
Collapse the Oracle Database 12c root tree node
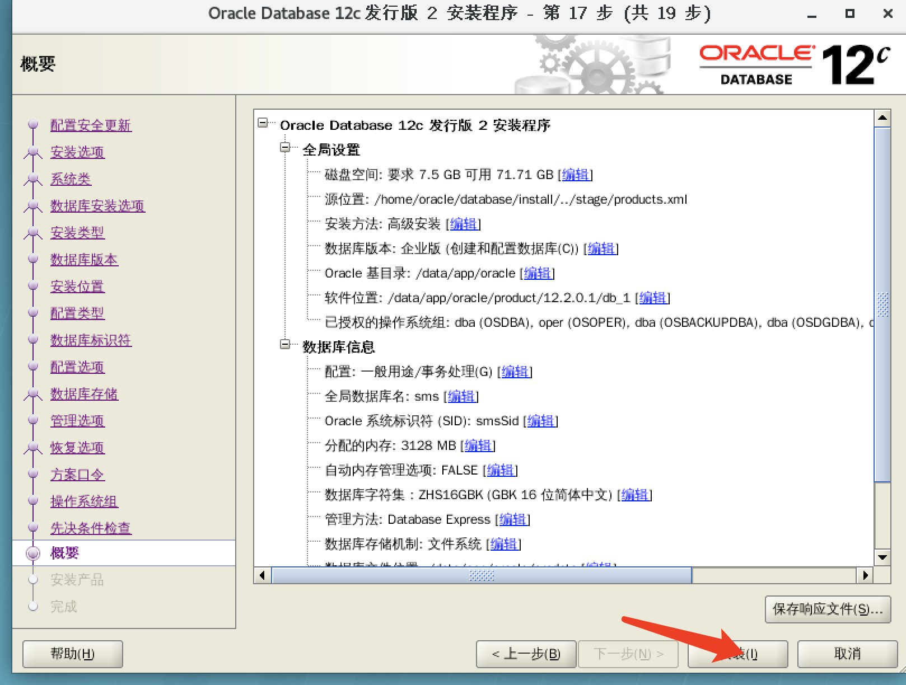pyautogui.click(x=263, y=123)
